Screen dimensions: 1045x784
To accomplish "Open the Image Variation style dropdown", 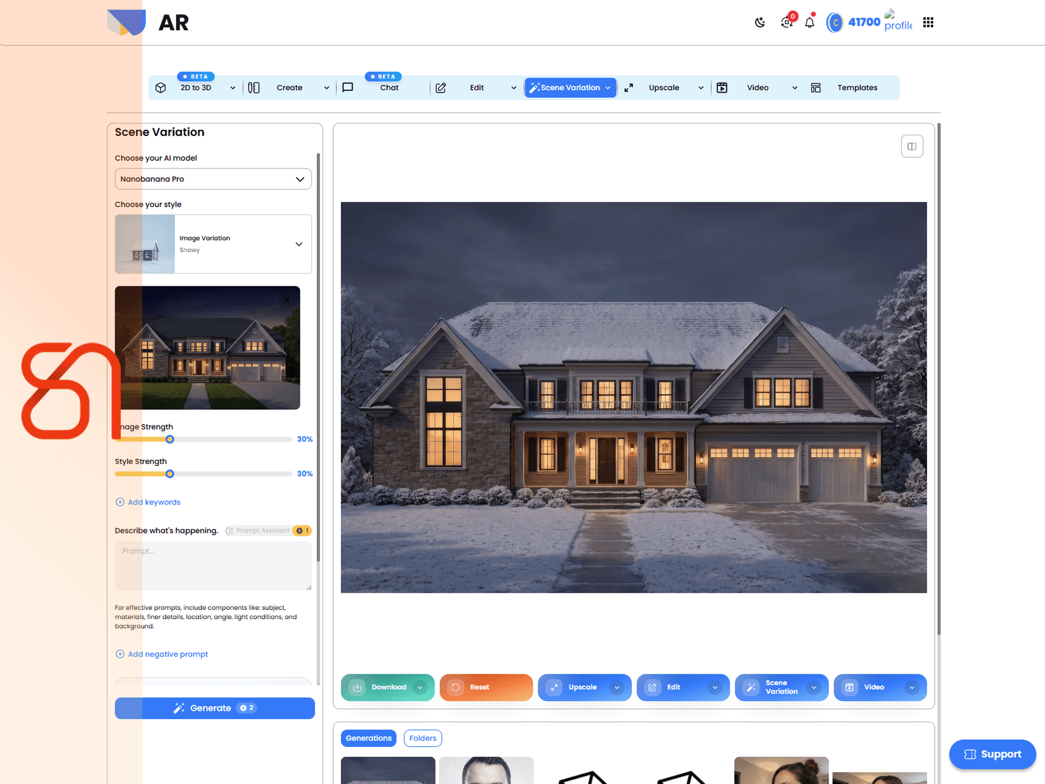I will click(x=213, y=244).
